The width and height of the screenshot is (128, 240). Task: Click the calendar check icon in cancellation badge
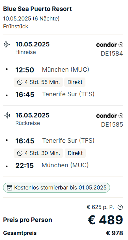[10, 188]
